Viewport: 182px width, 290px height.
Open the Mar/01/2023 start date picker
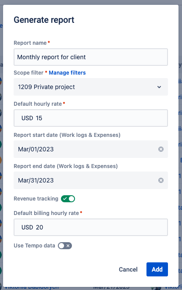[x=85, y=149]
